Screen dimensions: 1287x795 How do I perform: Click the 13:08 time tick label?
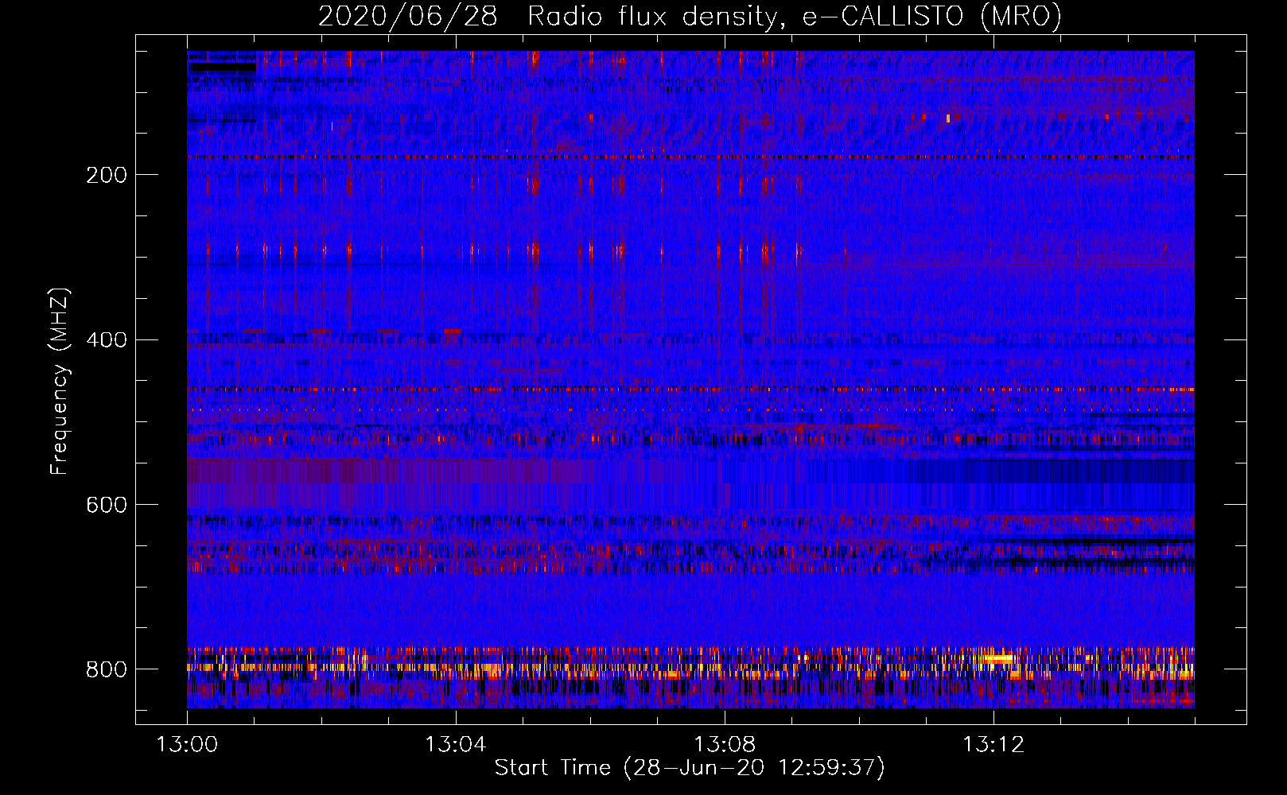pyautogui.click(x=725, y=745)
